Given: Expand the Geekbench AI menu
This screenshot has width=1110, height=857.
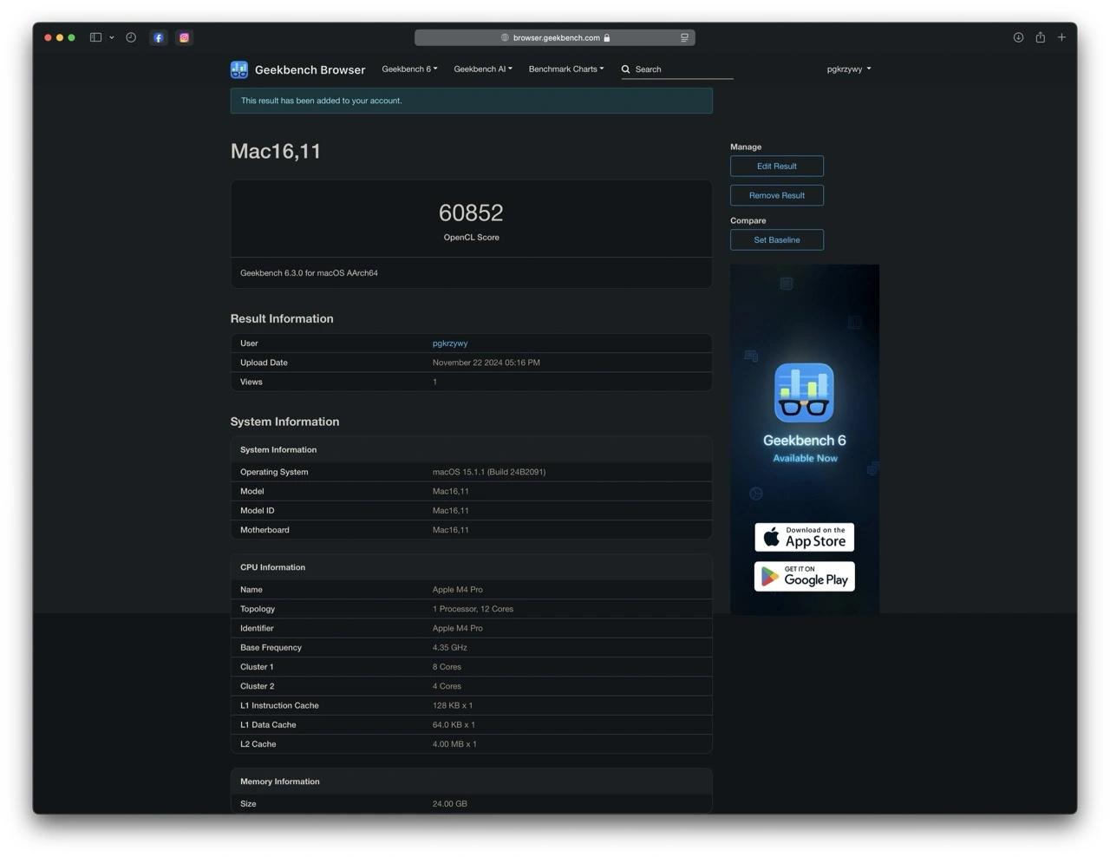Looking at the screenshot, I should coord(483,69).
